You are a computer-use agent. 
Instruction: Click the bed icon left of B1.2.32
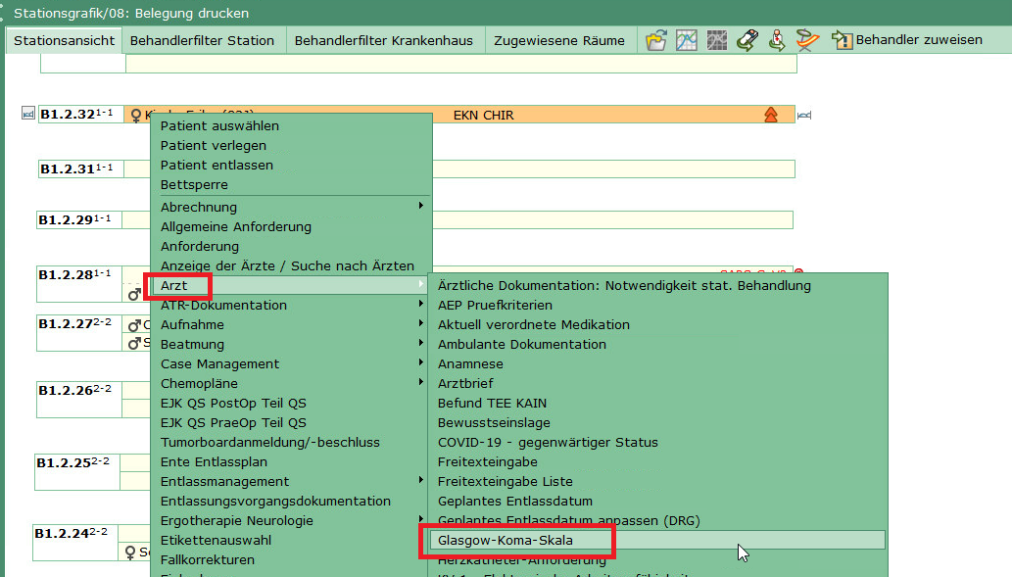(x=27, y=115)
